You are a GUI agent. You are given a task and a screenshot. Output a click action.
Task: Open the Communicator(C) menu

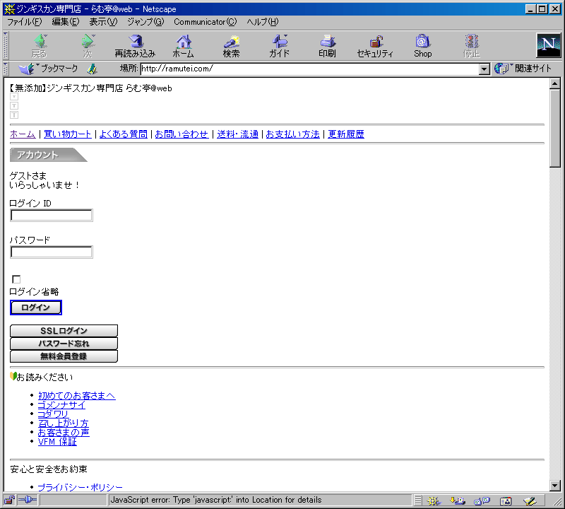click(x=206, y=22)
